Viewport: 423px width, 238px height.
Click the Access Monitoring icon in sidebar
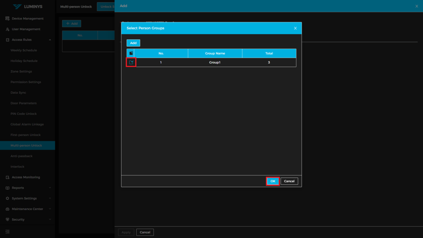point(8,177)
